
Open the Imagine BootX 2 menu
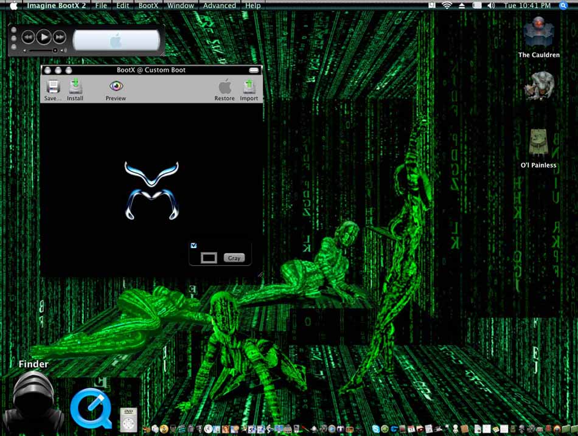click(x=56, y=5)
